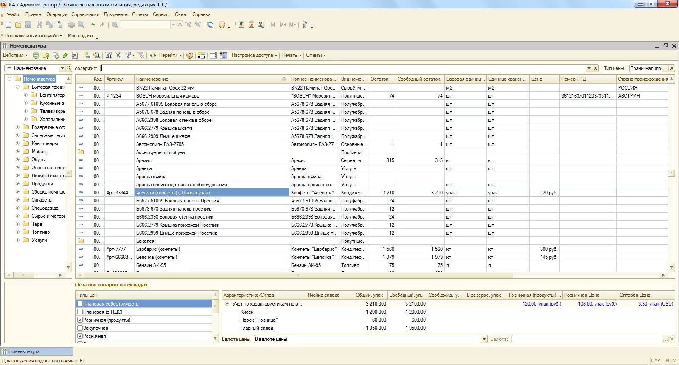Expand the Возвратные tree folder
Image resolution: width=679 pixels, height=365 pixels.
[17, 127]
